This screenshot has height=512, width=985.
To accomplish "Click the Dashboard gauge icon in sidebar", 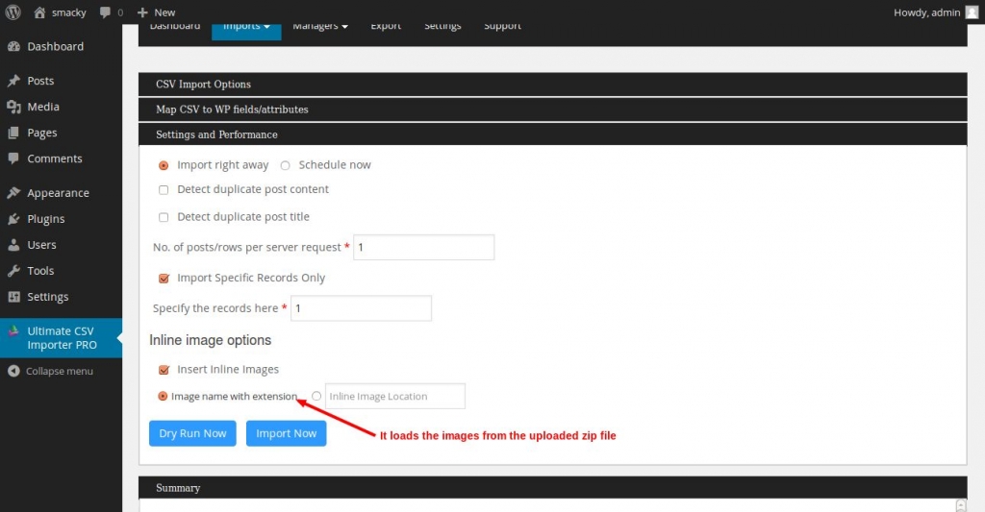I will pyautogui.click(x=13, y=46).
